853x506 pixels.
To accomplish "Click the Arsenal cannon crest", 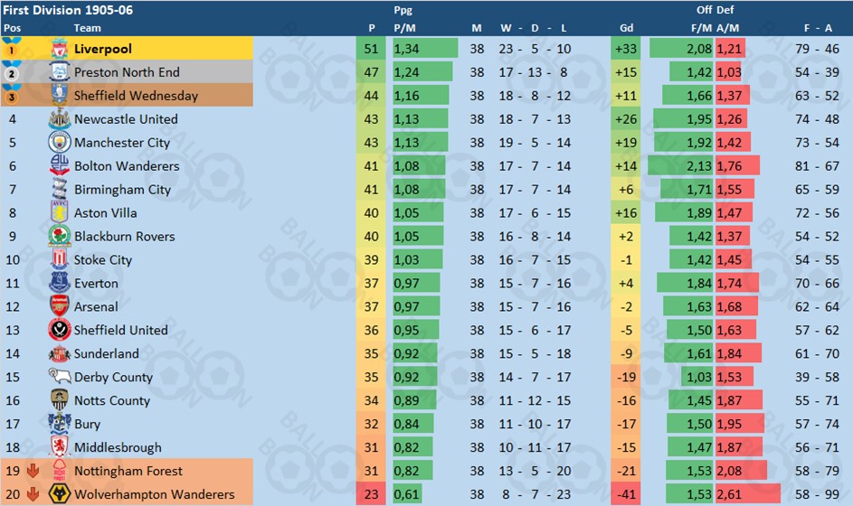I will point(60,306).
